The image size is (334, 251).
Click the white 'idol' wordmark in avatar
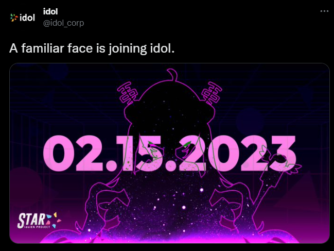tap(27, 18)
